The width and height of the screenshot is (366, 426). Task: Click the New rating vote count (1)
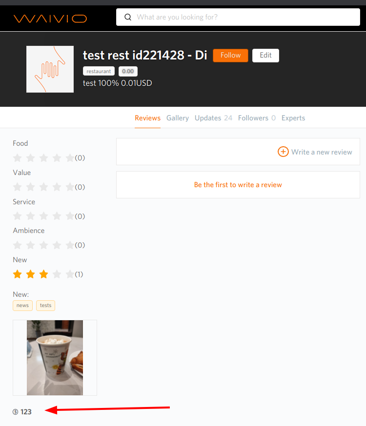tap(79, 274)
